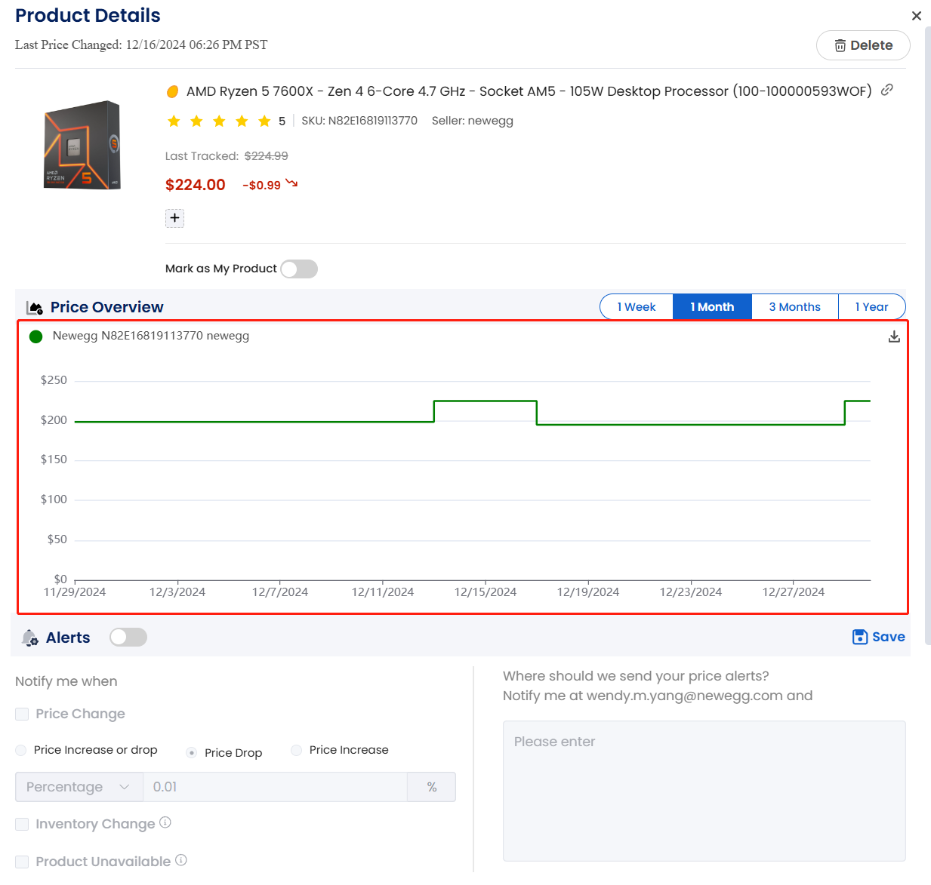The width and height of the screenshot is (931, 885).
Task: Download the price chart
Action: 894,336
